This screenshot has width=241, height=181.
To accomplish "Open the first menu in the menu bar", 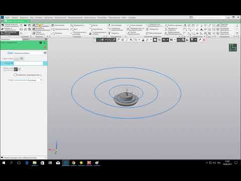I will point(8,18).
